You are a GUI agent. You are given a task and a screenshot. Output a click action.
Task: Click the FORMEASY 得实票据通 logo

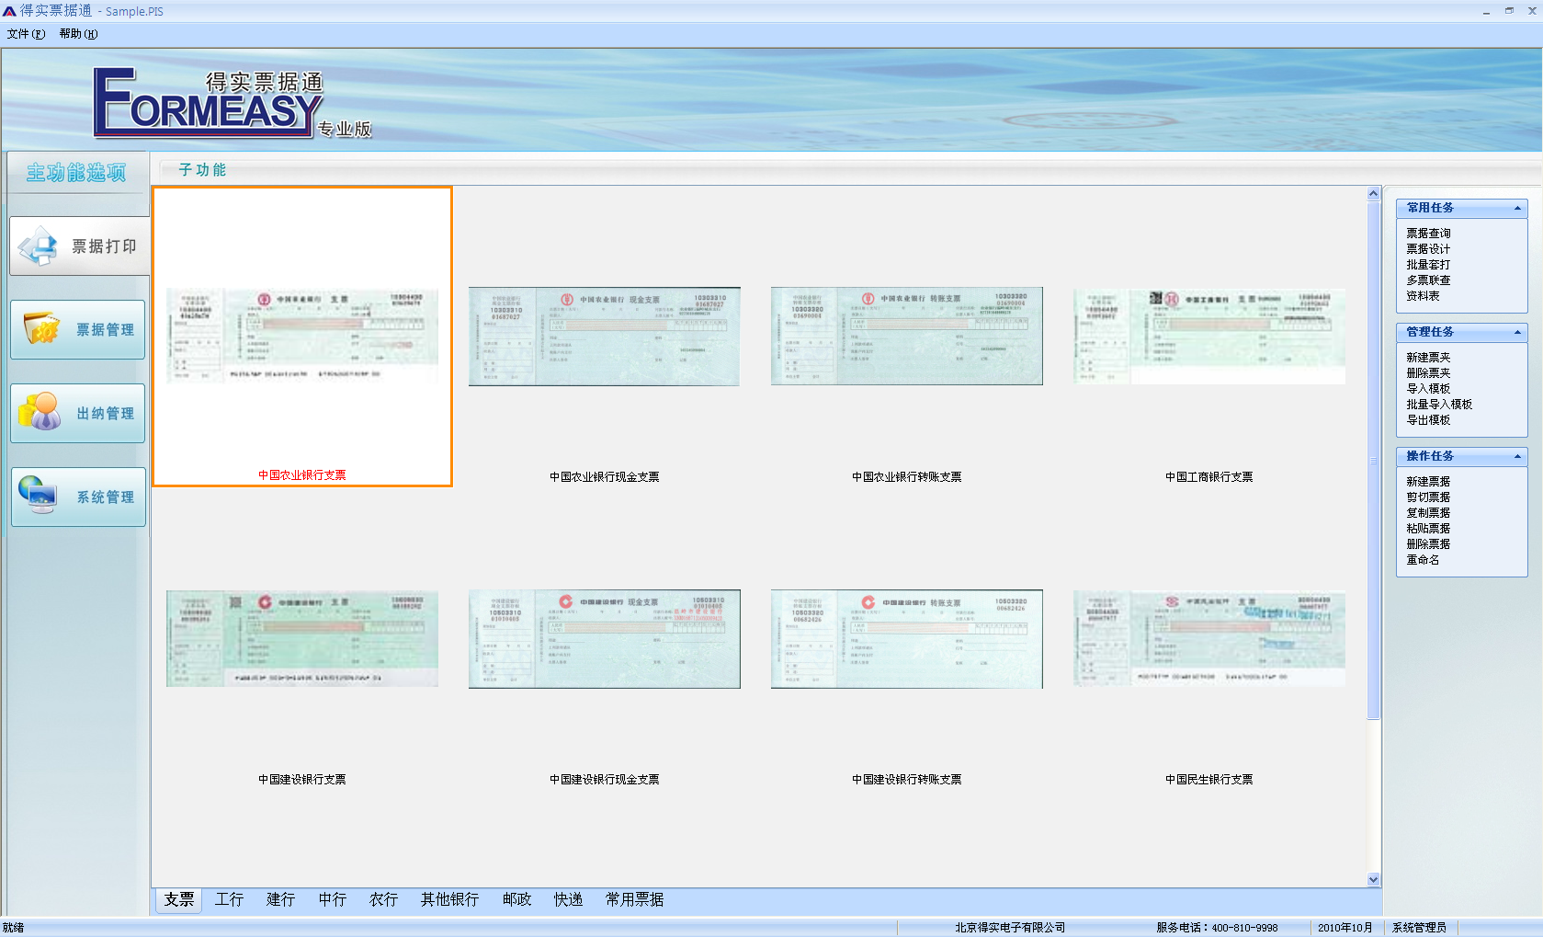tap(233, 104)
